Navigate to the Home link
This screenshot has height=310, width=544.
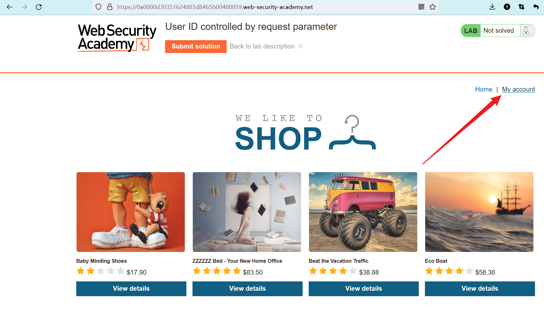coord(483,90)
